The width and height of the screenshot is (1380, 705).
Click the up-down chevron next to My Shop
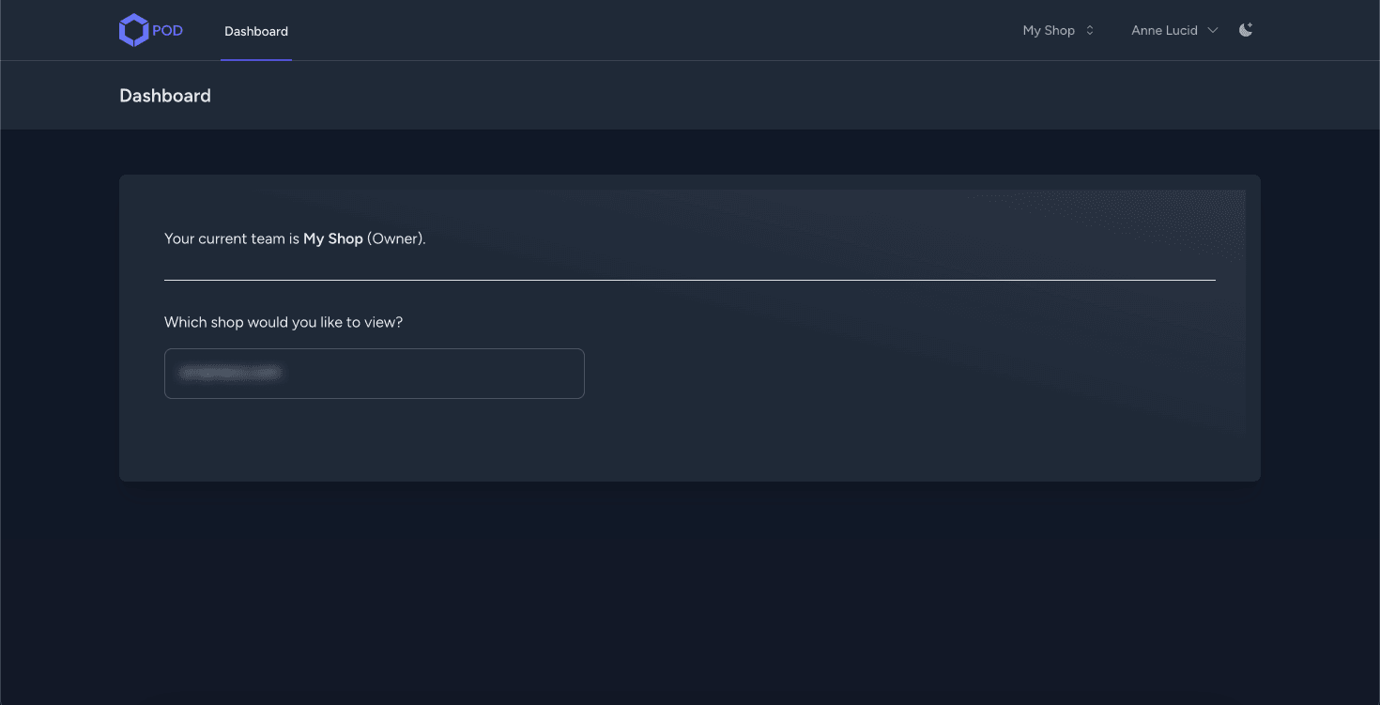click(1089, 29)
